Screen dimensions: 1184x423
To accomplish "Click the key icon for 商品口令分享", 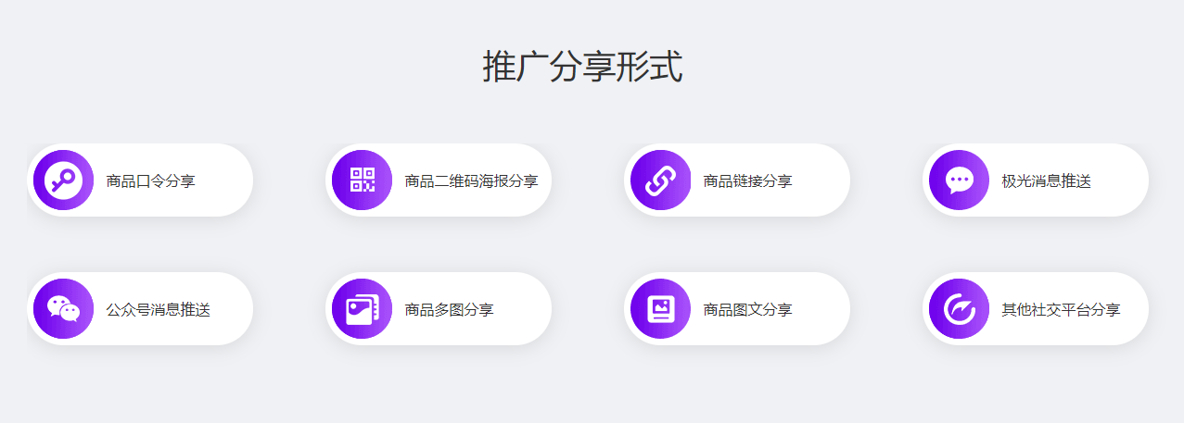I will click(63, 180).
